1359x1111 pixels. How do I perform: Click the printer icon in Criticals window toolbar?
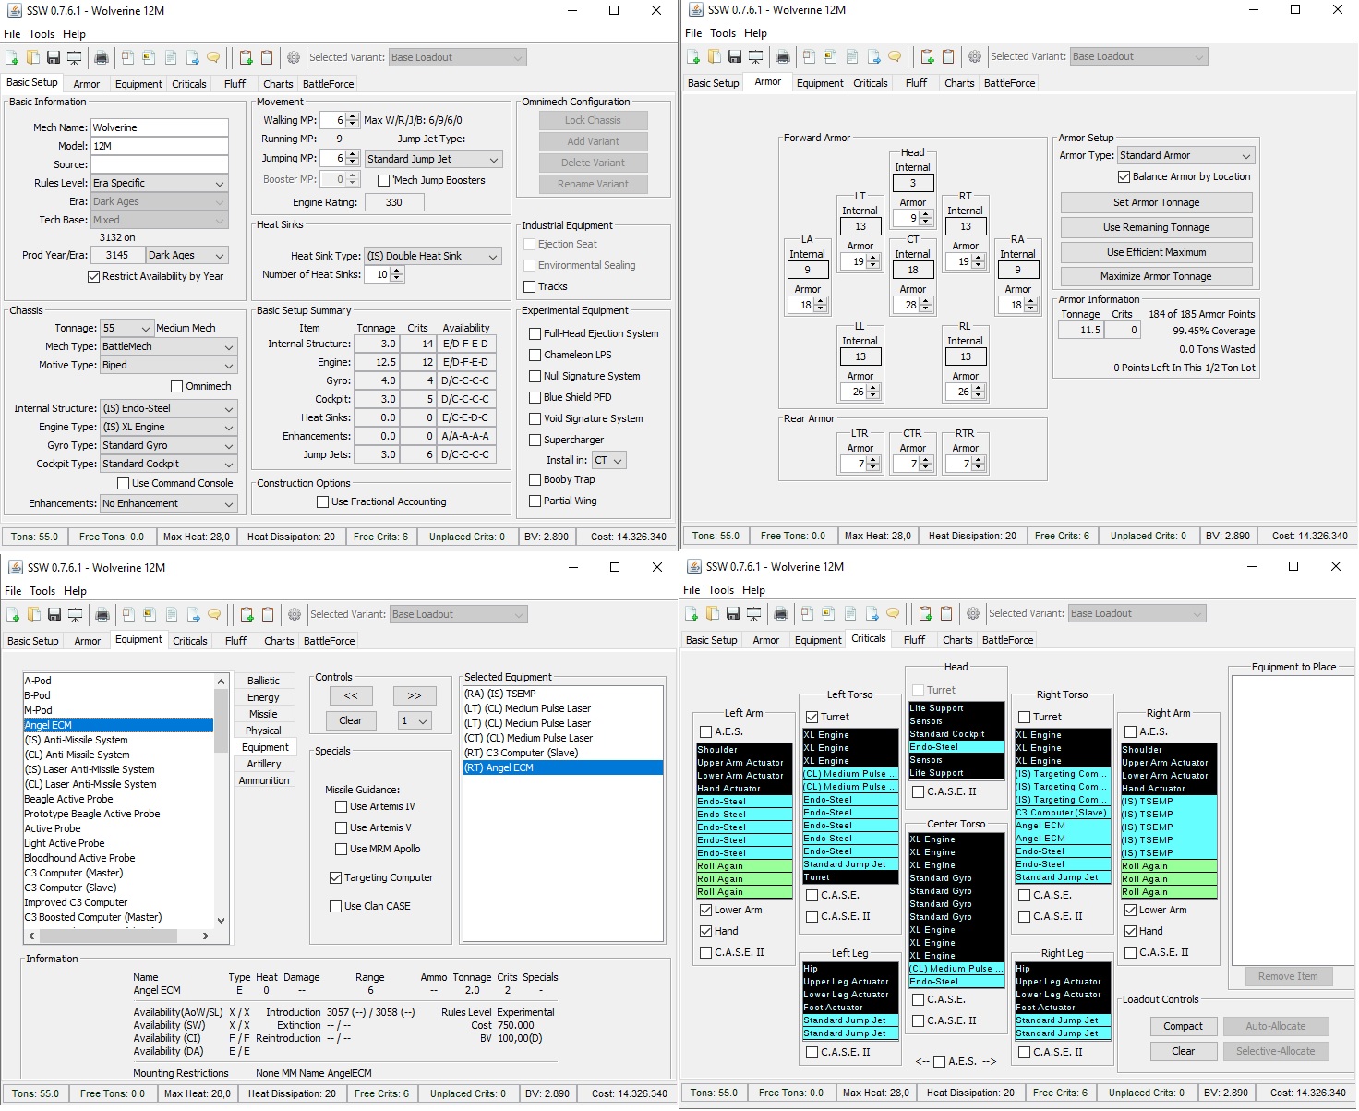(781, 613)
